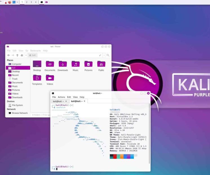Go to parent folder with up arrow
Image resolution: width=210 pixels, height=175 pixels.
click(x=17, y=55)
